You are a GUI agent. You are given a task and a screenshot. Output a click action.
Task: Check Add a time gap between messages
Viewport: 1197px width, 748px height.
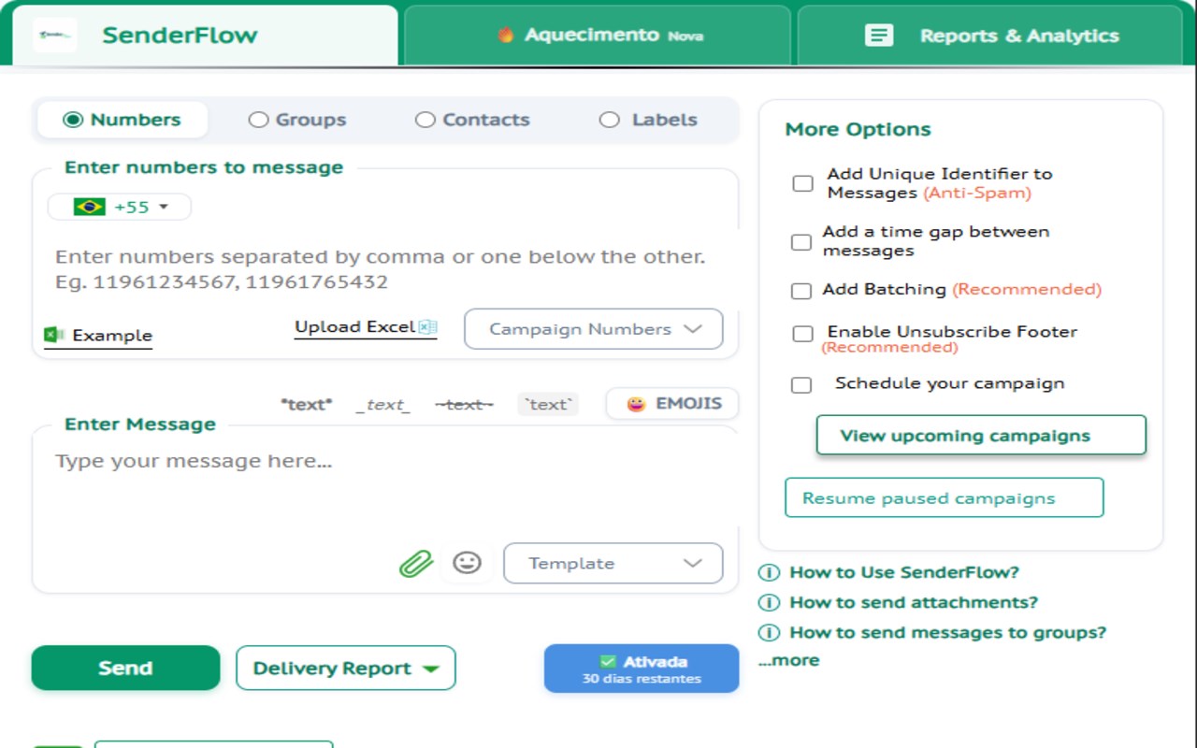[801, 242]
